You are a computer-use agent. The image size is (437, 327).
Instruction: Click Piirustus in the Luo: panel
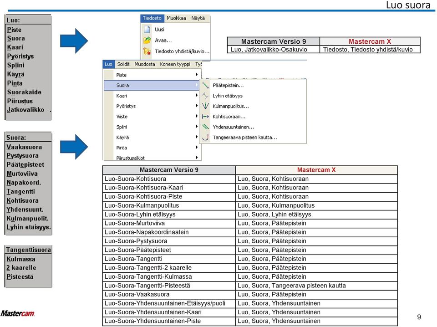20,101
